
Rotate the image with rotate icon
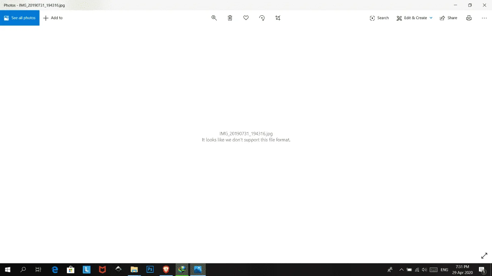coord(262,18)
